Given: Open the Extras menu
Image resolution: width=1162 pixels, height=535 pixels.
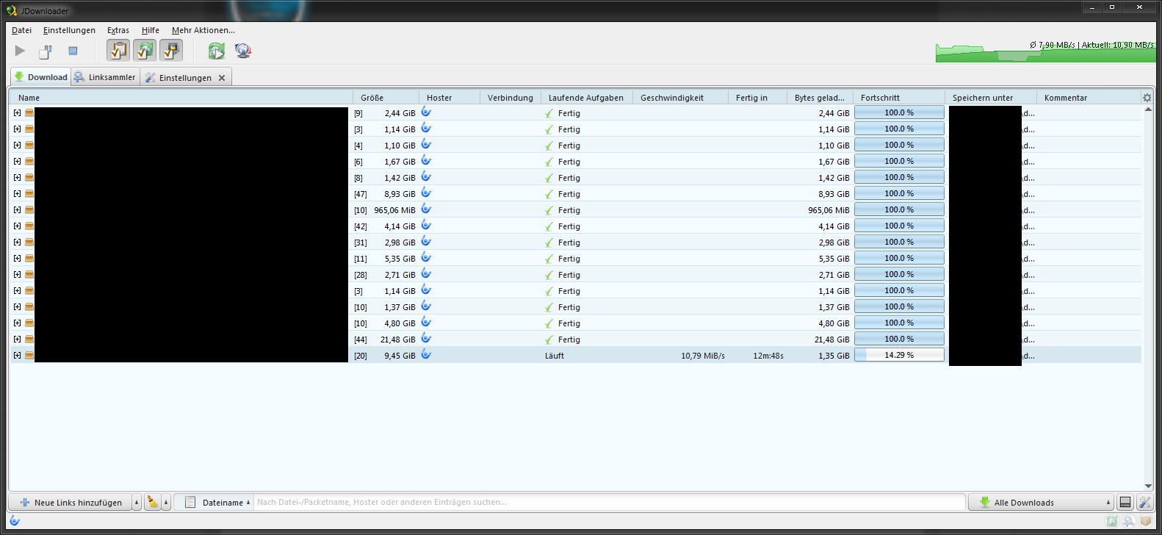Looking at the screenshot, I should 118,30.
